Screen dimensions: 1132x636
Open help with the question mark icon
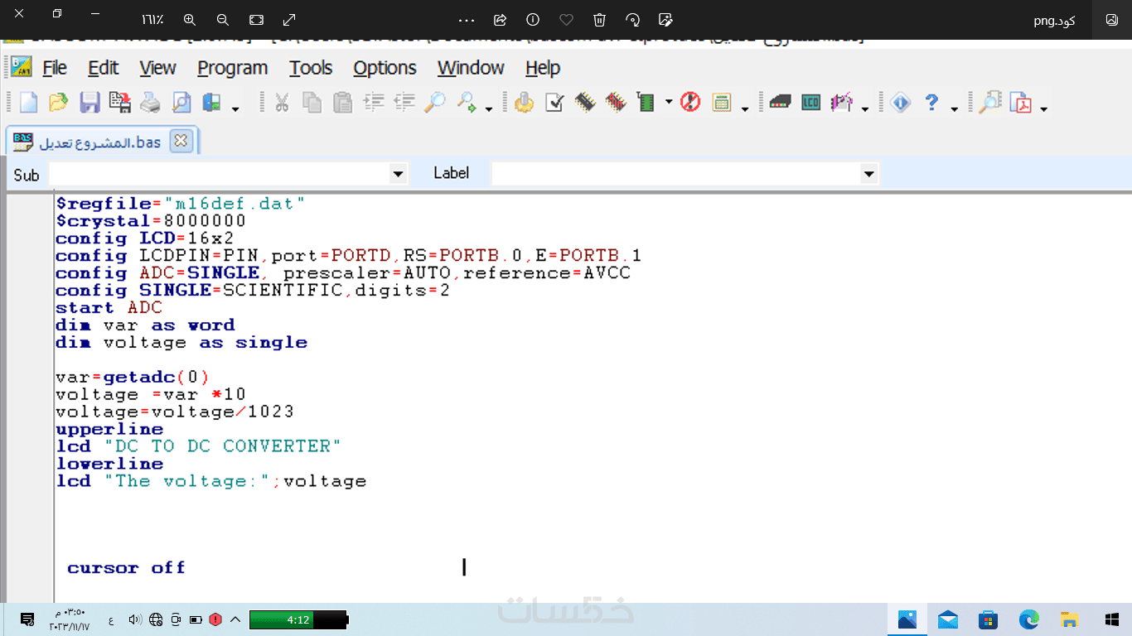[931, 103]
